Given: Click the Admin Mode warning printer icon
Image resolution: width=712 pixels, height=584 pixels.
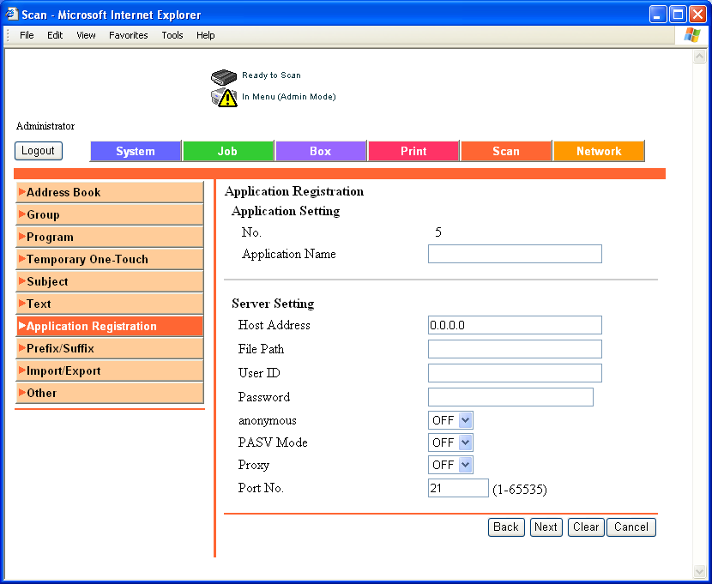Looking at the screenshot, I should [x=224, y=97].
